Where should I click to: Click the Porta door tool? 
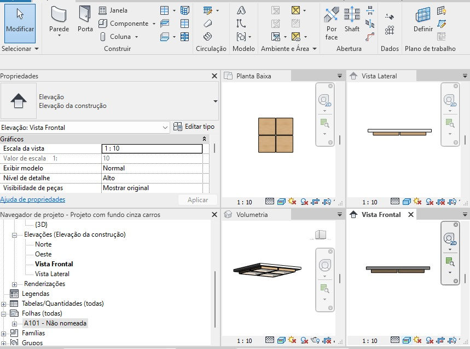(85, 19)
